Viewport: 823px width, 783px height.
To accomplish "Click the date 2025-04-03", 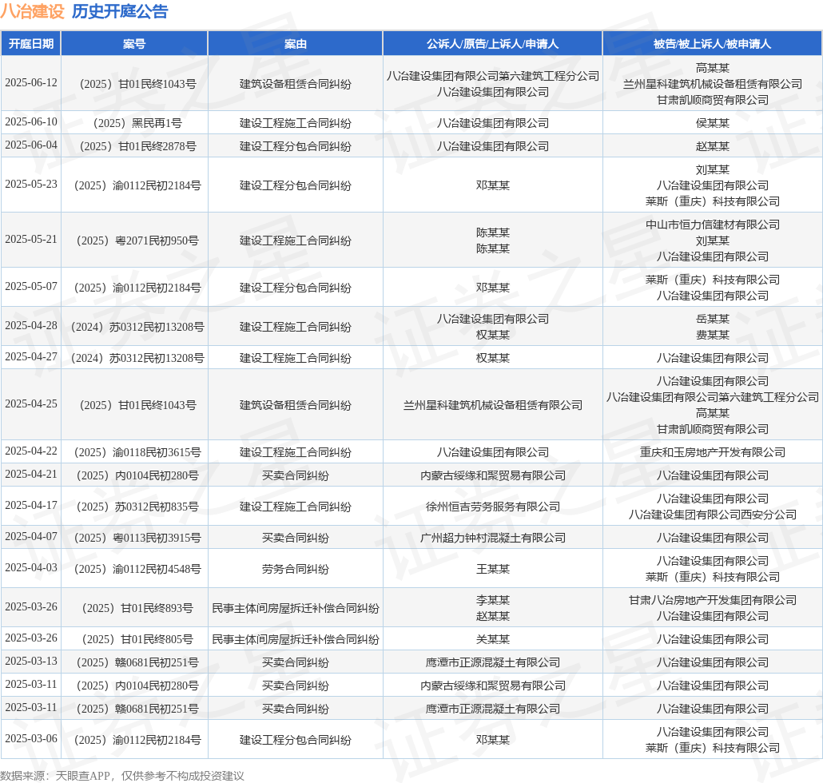I will (31, 568).
